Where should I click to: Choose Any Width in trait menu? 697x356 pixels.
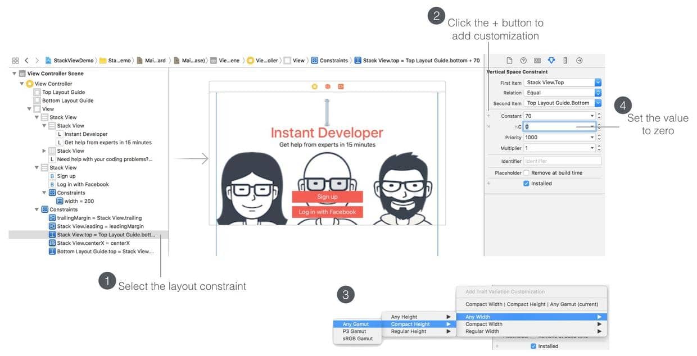pos(531,317)
